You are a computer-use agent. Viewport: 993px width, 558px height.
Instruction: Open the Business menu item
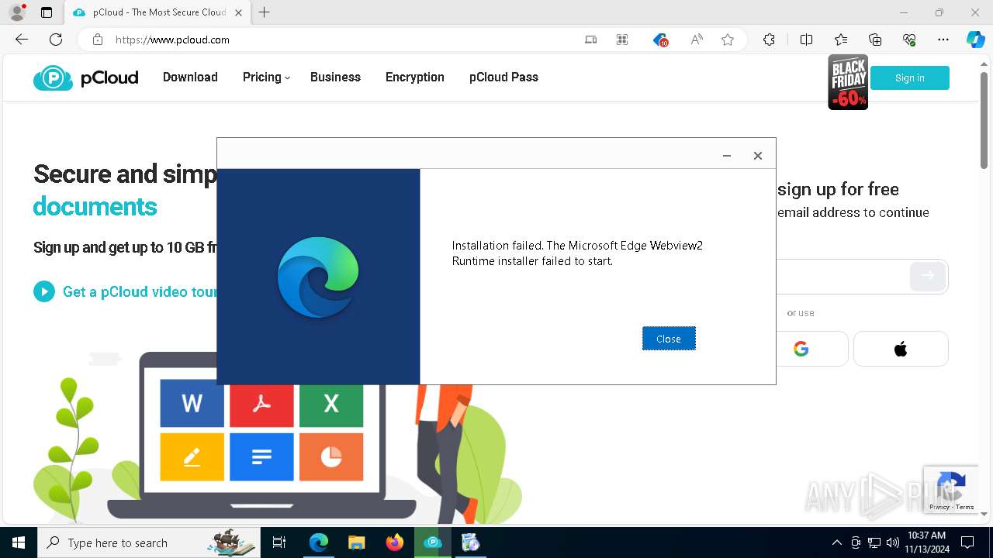click(335, 77)
